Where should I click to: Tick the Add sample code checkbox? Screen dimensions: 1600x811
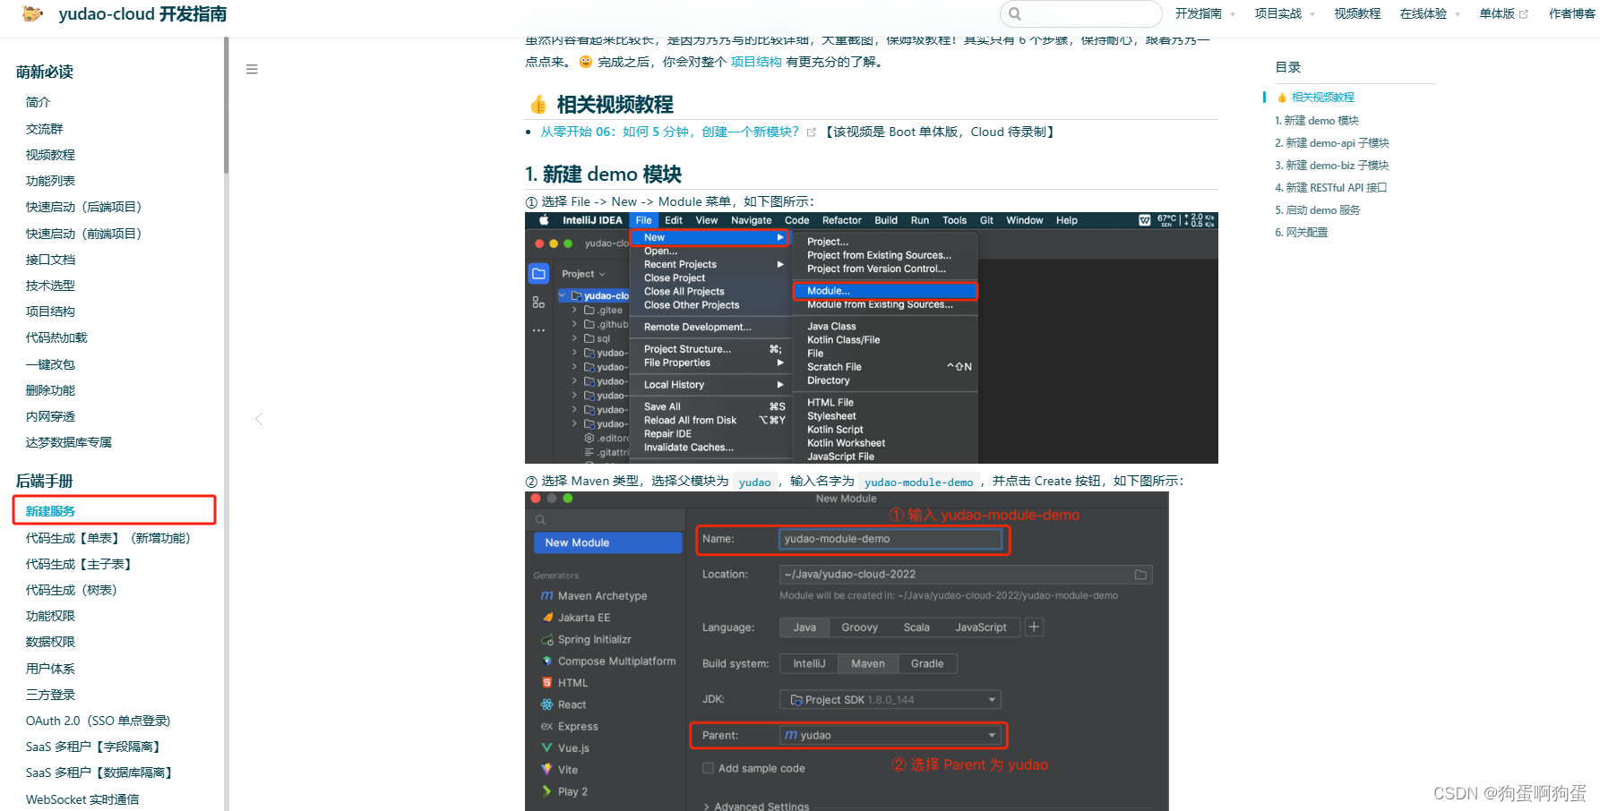[x=708, y=768]
